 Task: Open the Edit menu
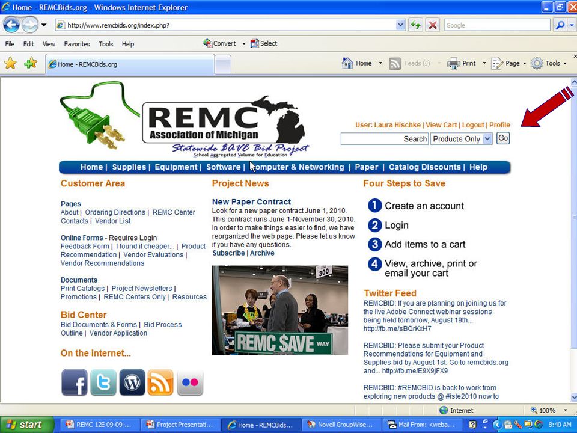click(28, 44)
